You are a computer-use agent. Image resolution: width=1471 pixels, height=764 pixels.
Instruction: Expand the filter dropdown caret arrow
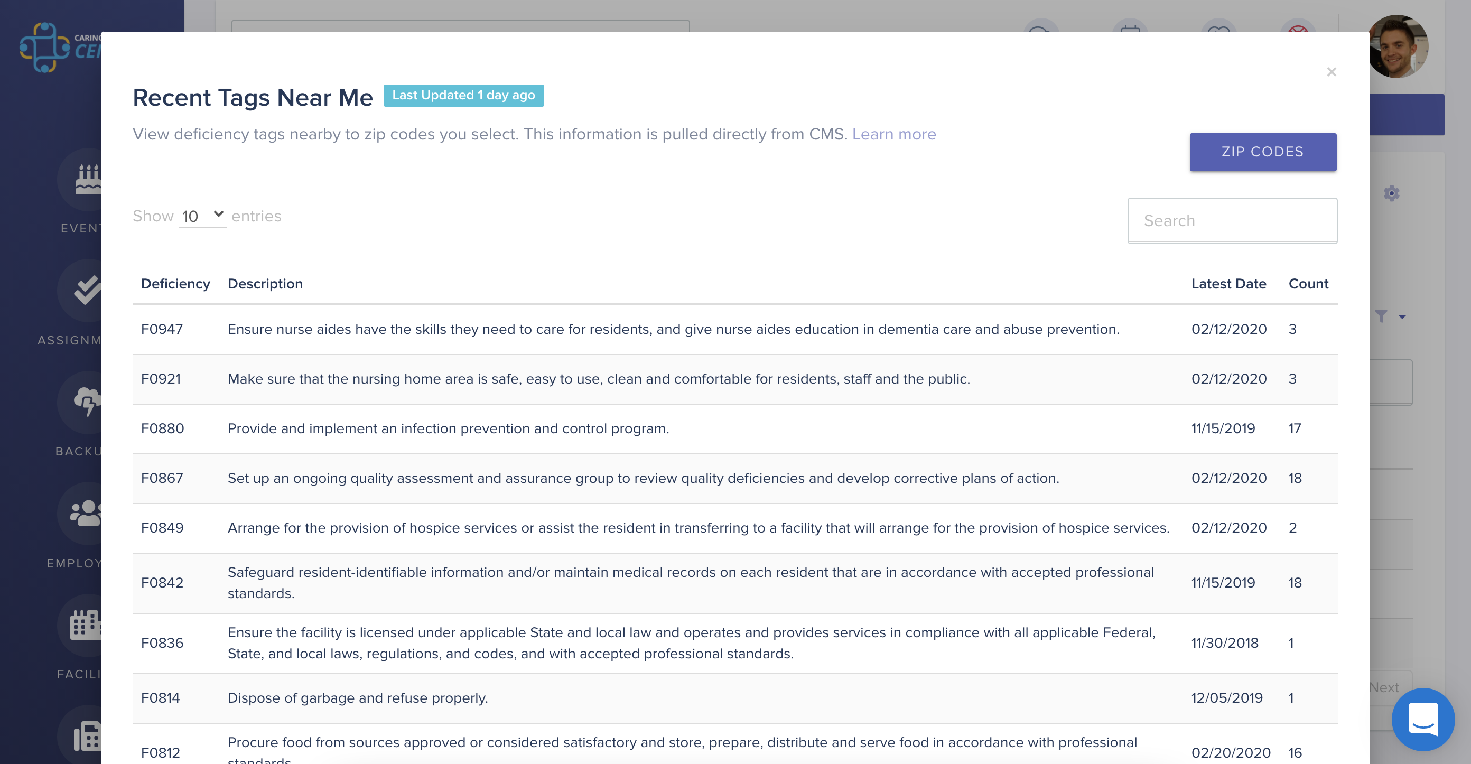pos(1402,317)
